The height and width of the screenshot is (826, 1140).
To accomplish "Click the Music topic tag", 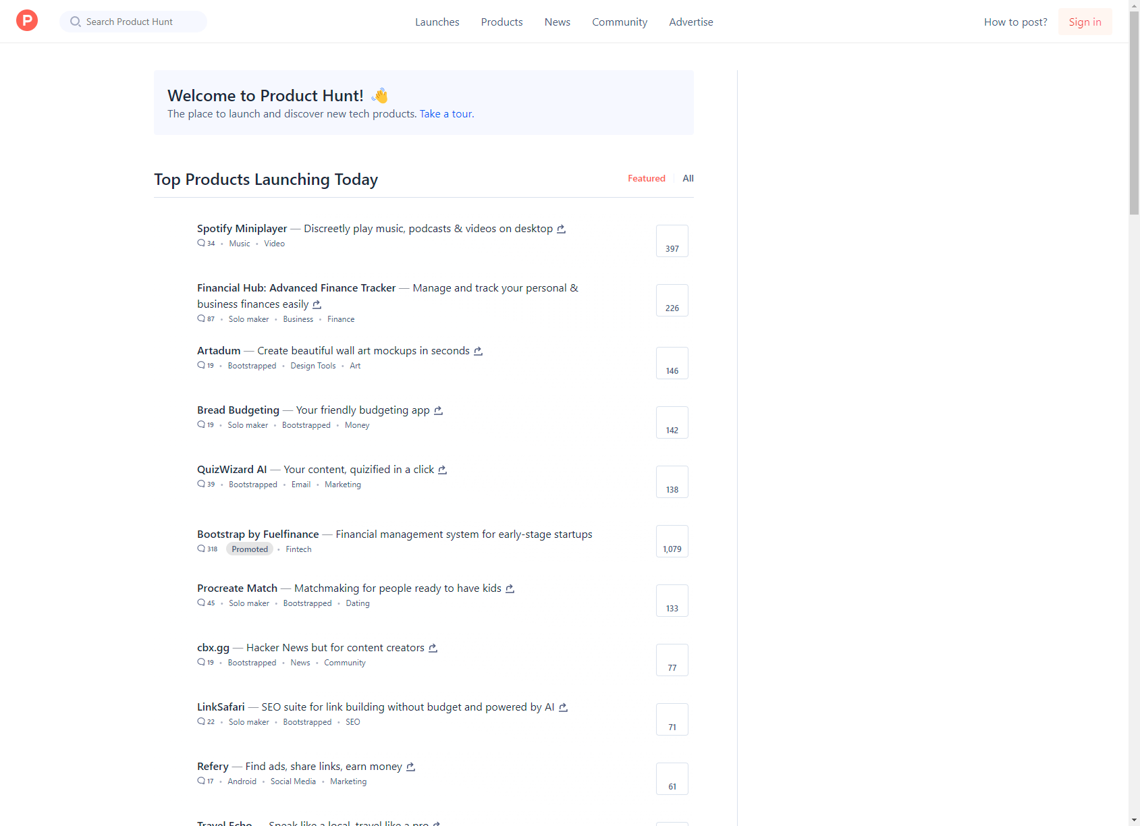I will coord(240,244).
